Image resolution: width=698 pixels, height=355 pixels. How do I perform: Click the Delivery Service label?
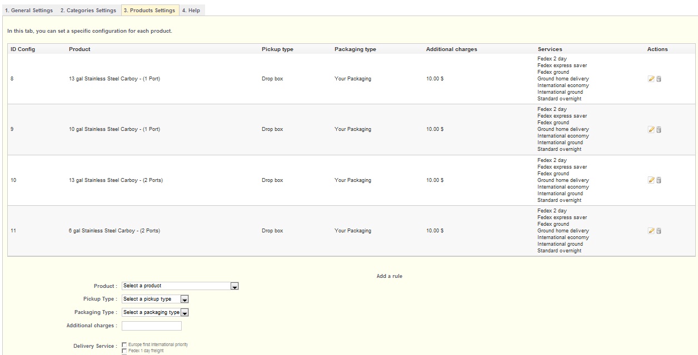tap(96, 346)
